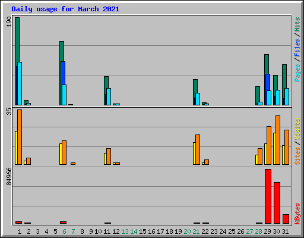Image resolution: width=304 pixels, height=238 pixels.
Task: Click the red KBytes bar for day 30
Action: [277, 203]
